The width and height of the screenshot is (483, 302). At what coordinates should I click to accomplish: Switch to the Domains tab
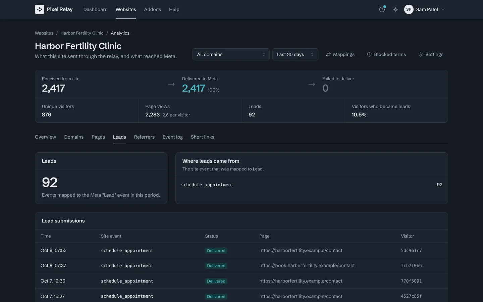click(74, 137)
